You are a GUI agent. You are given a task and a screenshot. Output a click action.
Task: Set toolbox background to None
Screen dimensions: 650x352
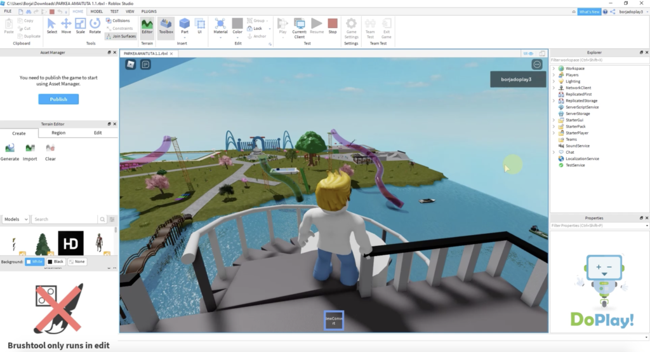pos(77,262)
